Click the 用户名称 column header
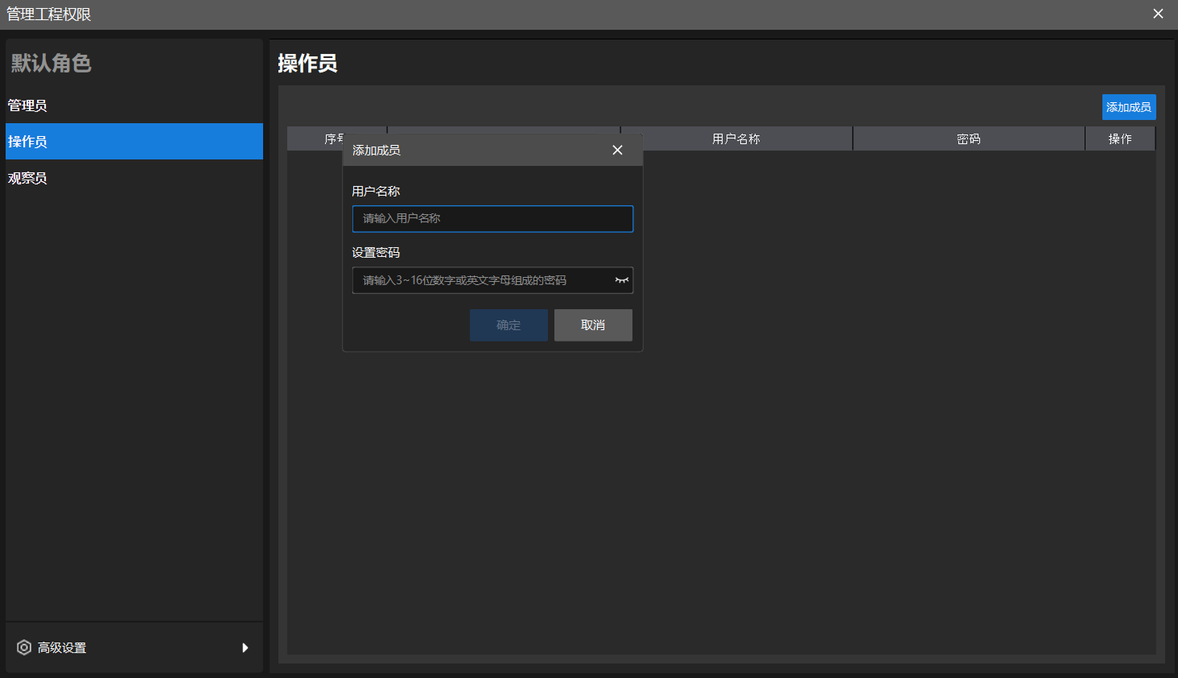The width and height of the screenshot is (1178, 678). tap(736, 138)
